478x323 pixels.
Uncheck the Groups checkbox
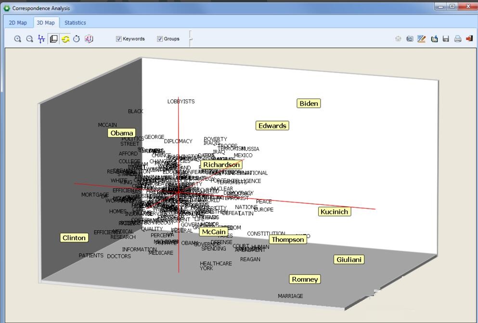pos(160,38)
